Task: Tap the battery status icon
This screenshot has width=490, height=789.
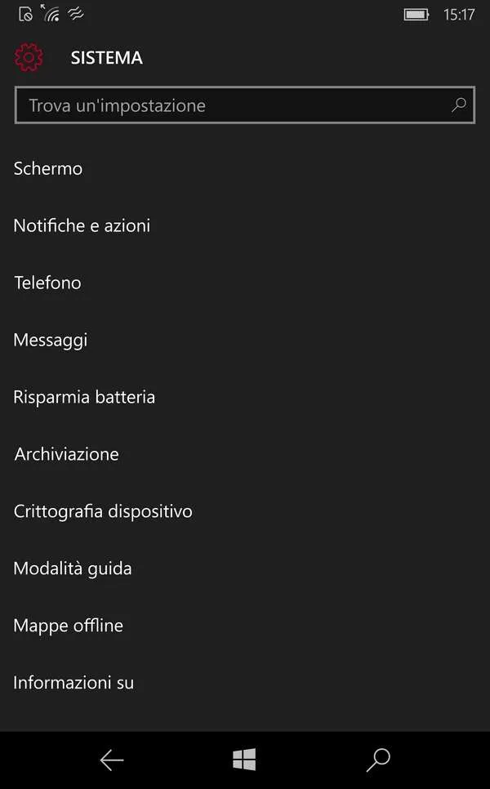Action: coord(416,15)
